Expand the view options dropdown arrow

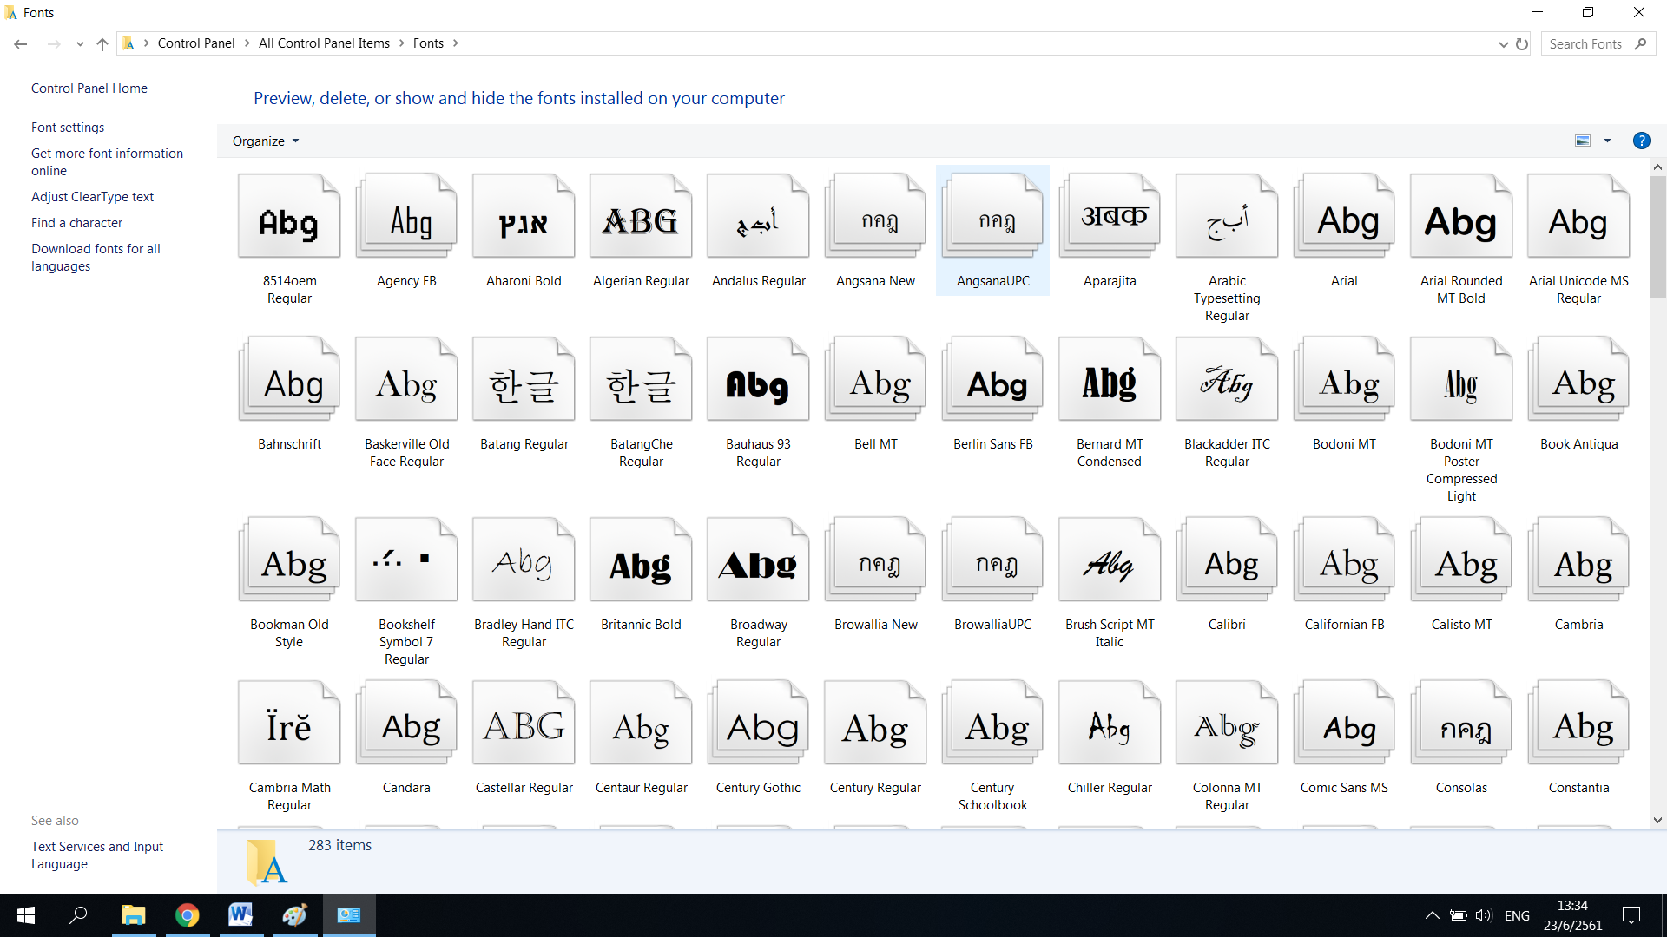1607,141
